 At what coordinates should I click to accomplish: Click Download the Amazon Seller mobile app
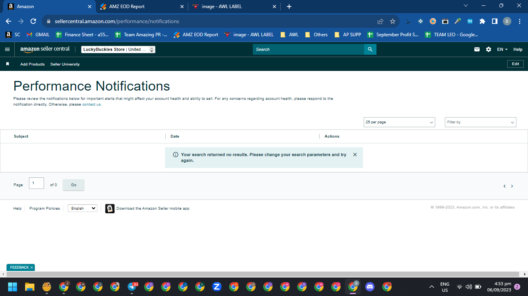[153, 209]
